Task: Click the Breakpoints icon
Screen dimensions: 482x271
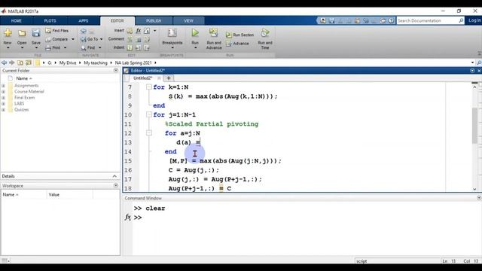Action: click(x=172, y=33)
